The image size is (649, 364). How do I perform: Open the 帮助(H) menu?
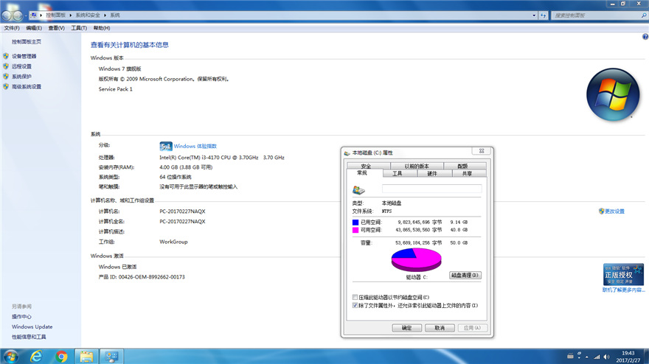pyautogui.click(x=102, y=28)
